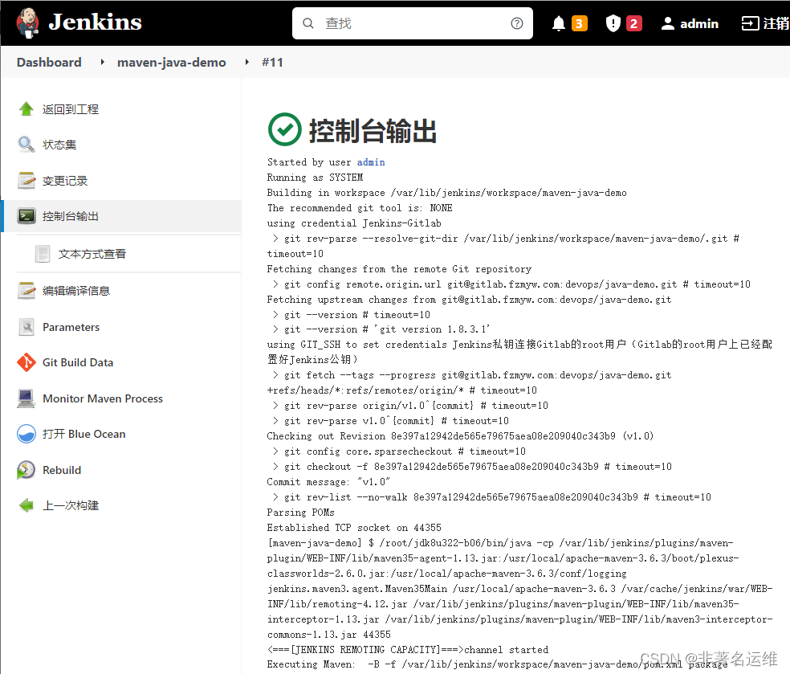Open Parameters sidebar item
This screenshot has width=790, height=674.
coord(71,327)
